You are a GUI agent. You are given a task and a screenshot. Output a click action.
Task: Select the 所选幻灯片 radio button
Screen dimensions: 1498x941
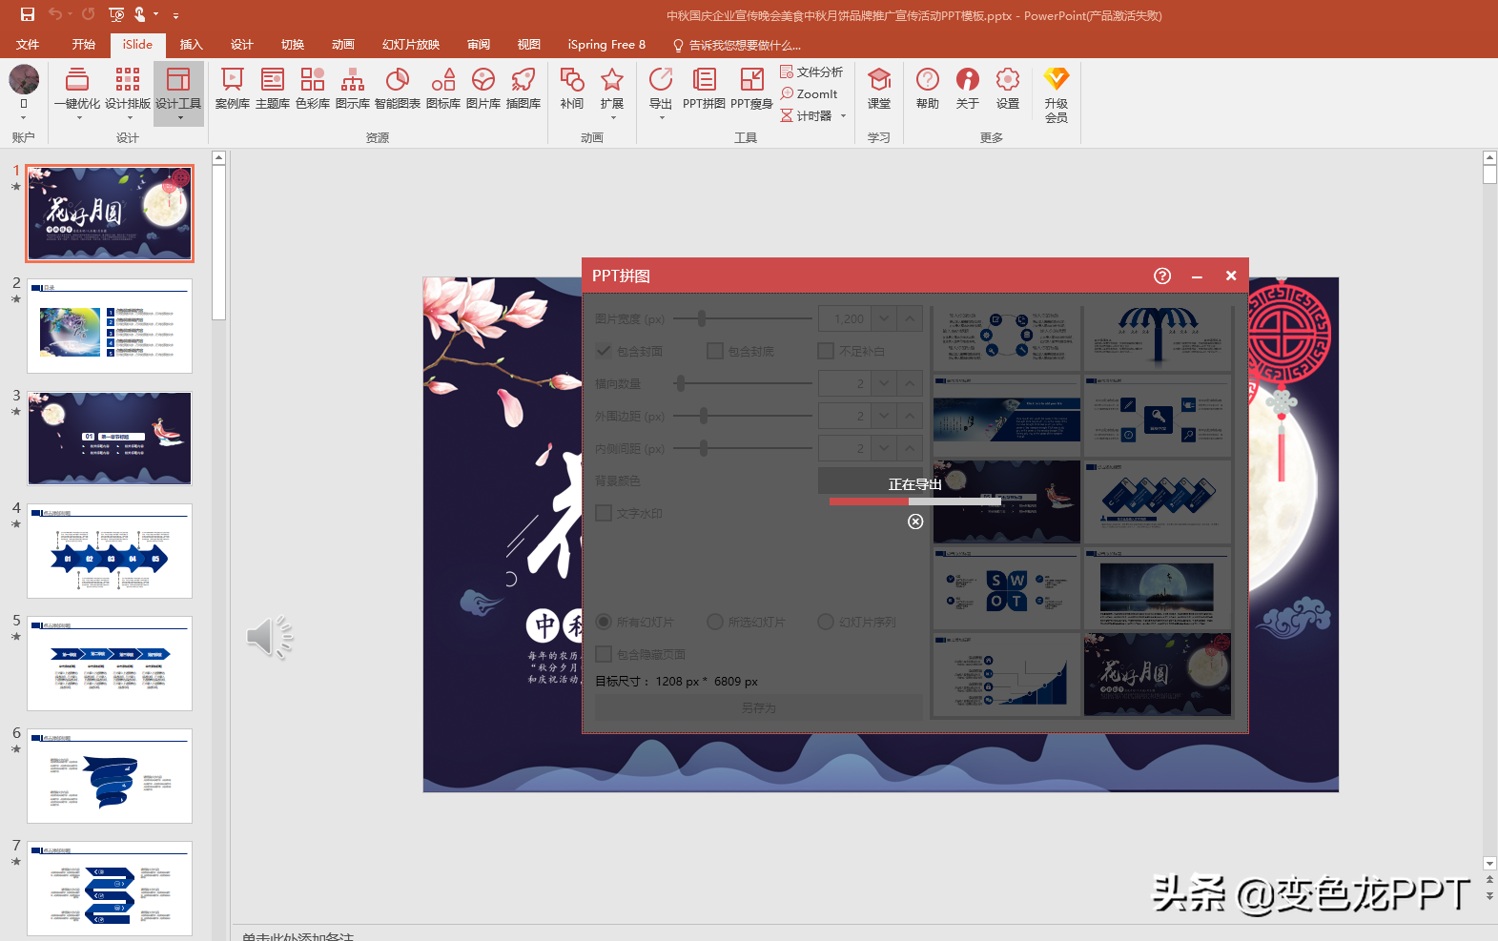coord(715,622)
